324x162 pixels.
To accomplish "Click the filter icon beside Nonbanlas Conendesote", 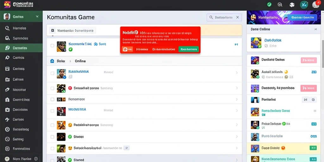I will tap(53, 31).
